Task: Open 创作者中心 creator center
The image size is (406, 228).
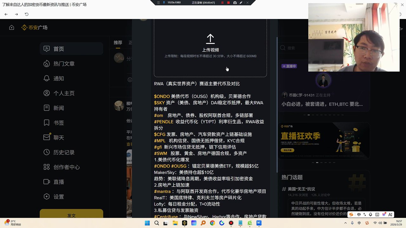Action: [71, 167]
